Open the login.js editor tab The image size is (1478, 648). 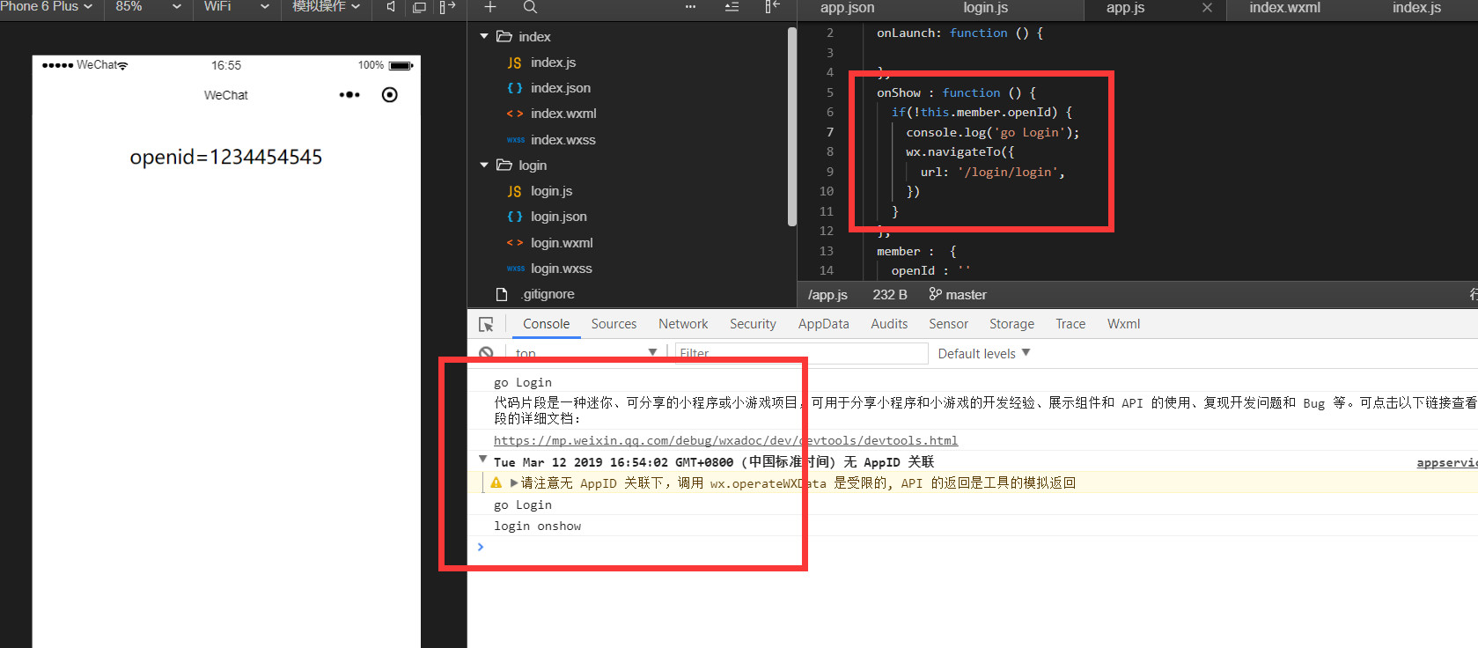coord(985,8)
